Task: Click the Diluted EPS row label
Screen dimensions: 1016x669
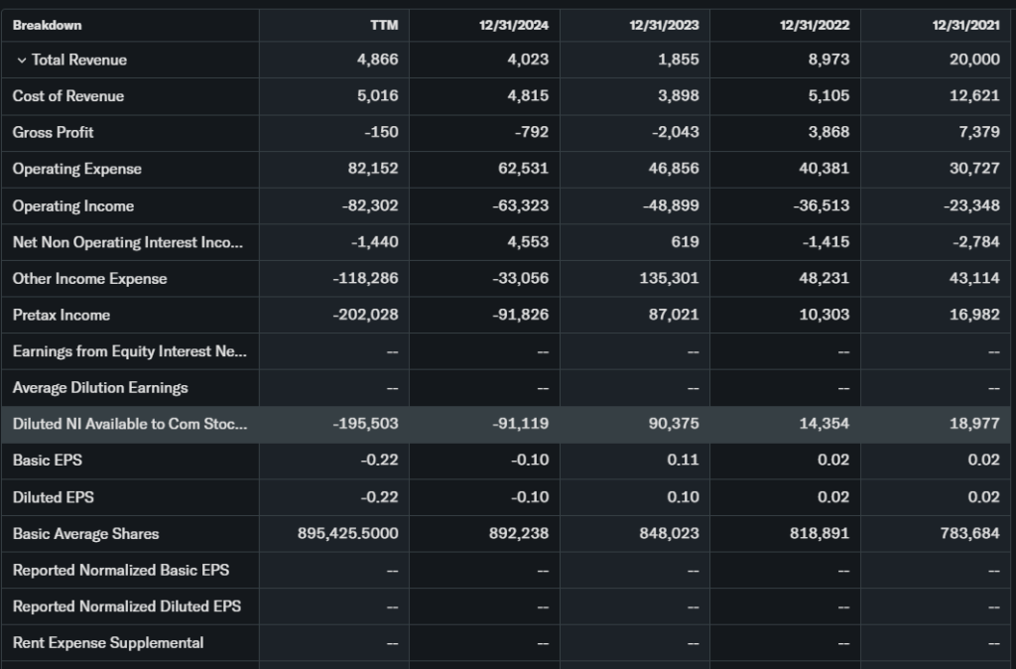Action: (54, 497)
